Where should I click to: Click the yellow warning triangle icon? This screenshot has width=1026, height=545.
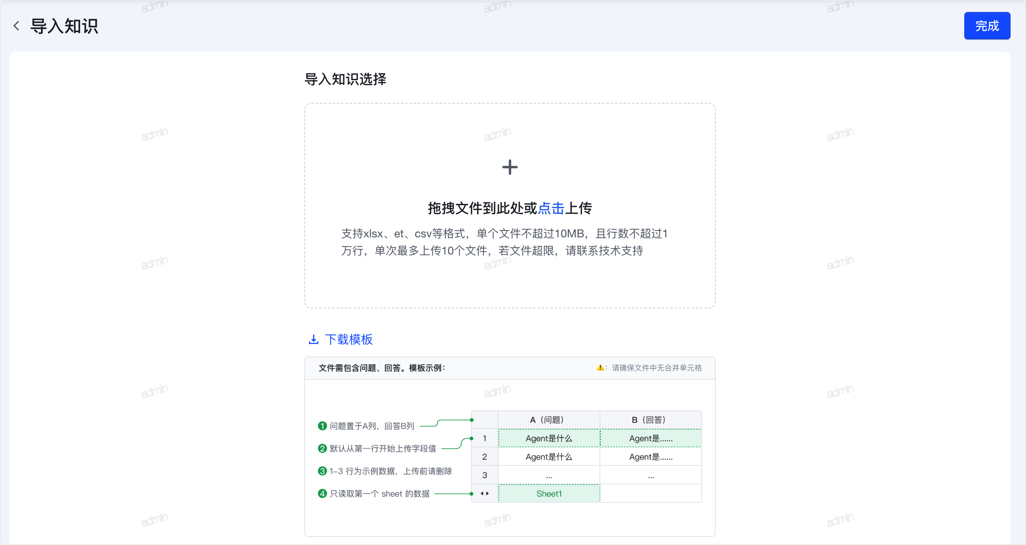click(x=600, y=368)
